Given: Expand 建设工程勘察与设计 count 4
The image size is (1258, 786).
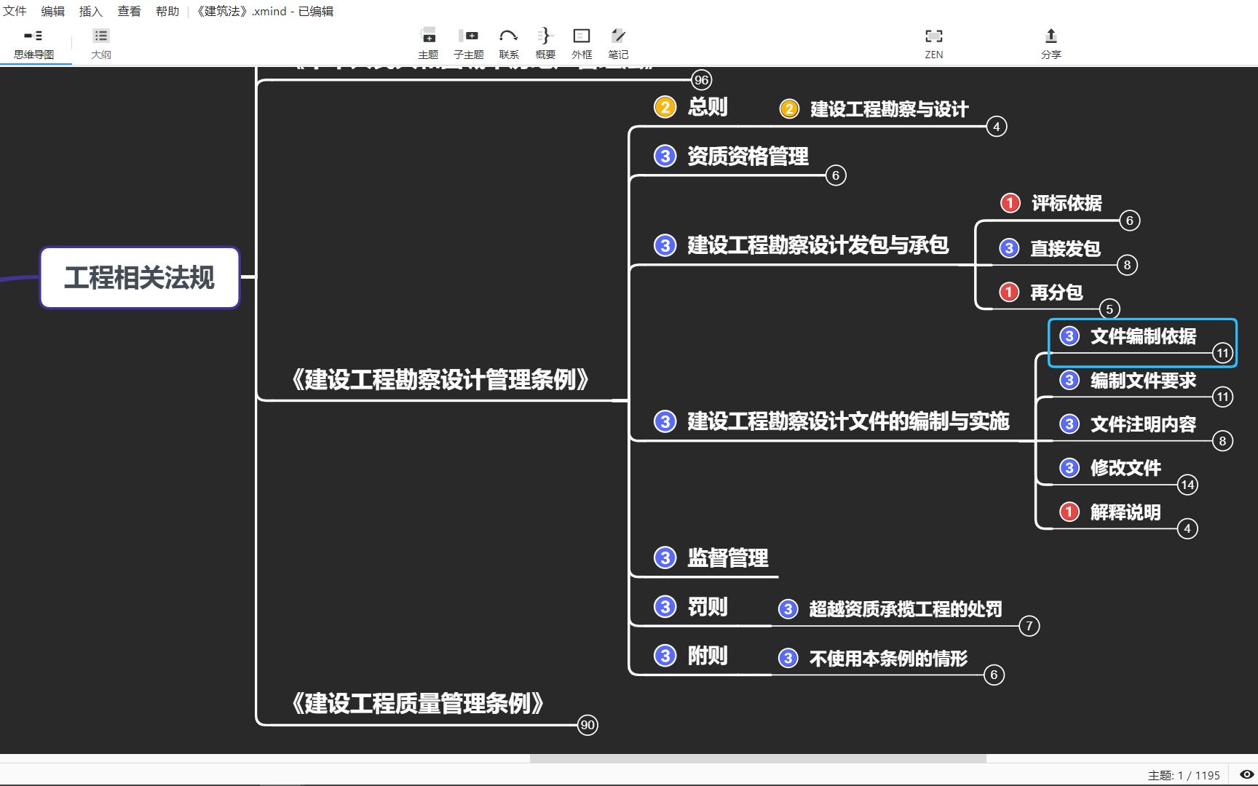Looking at the screenshot, I should pyautogui.click(x=997, y=127).
